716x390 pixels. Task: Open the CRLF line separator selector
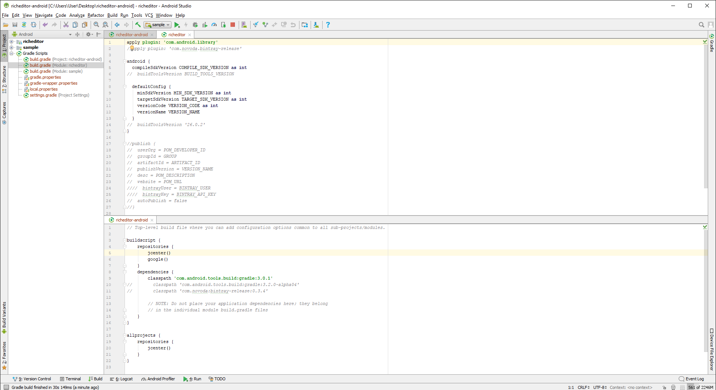584,387
